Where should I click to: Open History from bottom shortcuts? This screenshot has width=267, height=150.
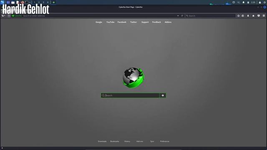click(127, 141)
